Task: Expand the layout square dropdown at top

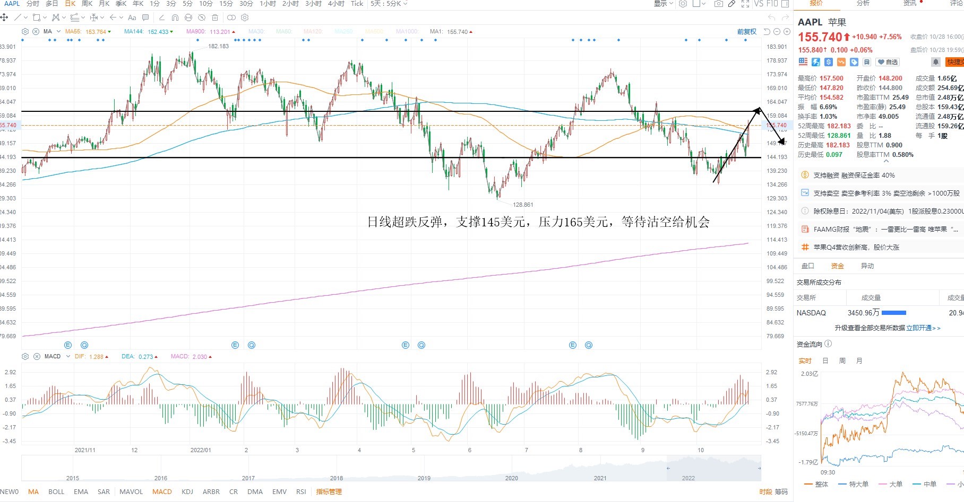Action: (x=703, y=4)
